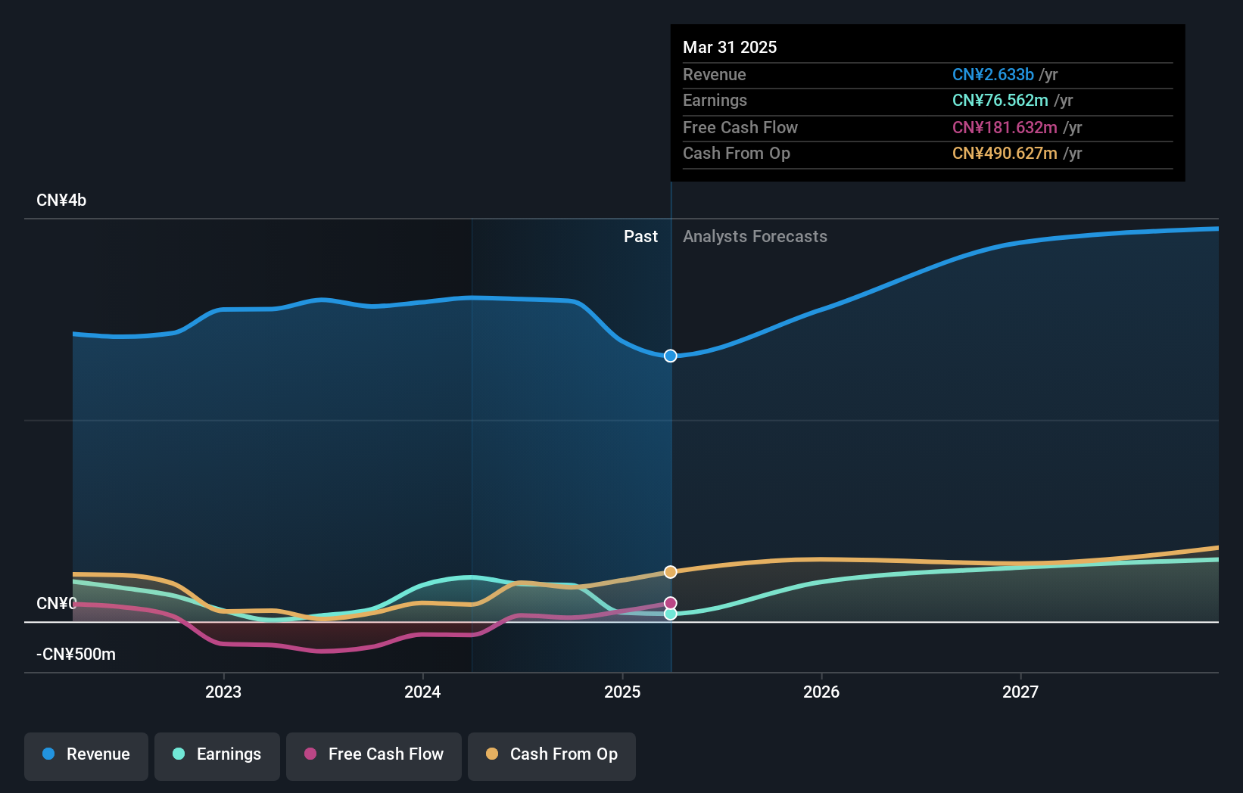The width and height of the screenshot is (1243, 793).
Task: Click the 2024 x-axis label
Action: (422, 692)
